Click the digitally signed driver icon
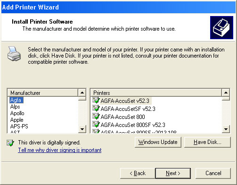The image size is (237, 185). coord(10,143)
